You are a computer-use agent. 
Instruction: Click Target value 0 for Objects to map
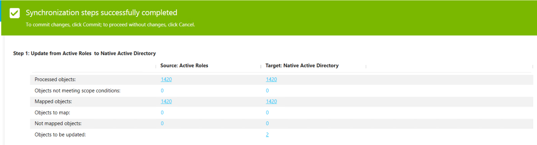[x=267, y=112]
